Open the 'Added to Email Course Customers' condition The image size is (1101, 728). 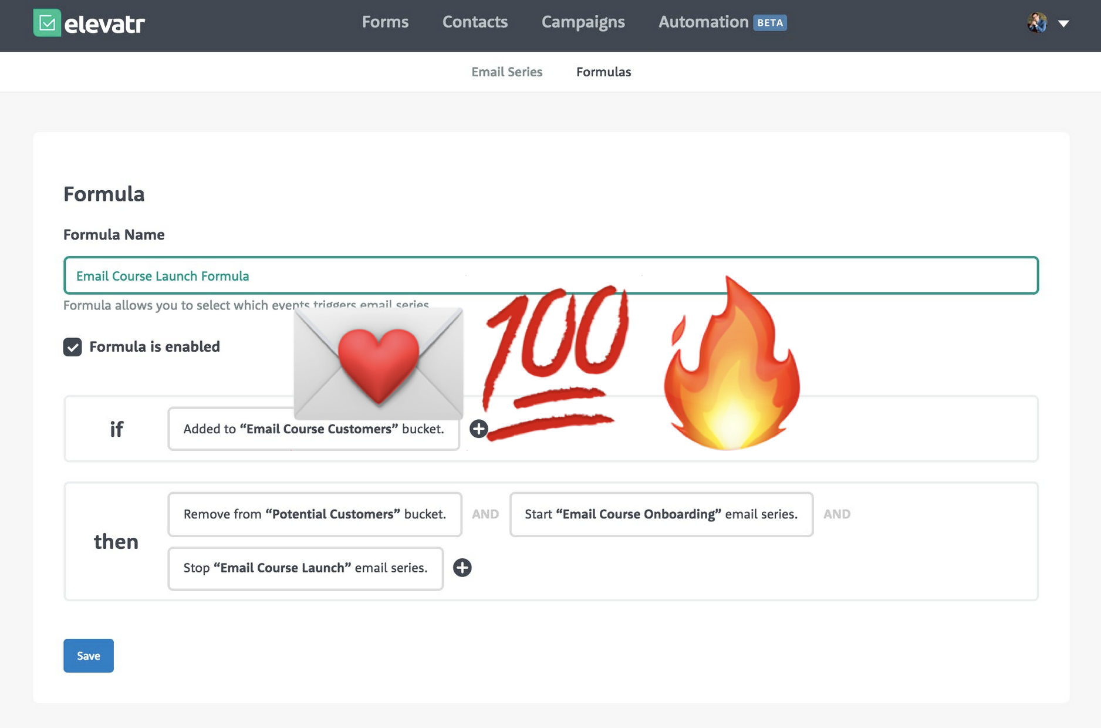(x=314, y=429)
